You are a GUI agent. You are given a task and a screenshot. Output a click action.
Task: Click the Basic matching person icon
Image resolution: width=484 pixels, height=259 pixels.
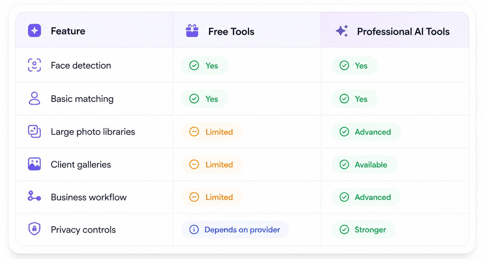[34, 99]
